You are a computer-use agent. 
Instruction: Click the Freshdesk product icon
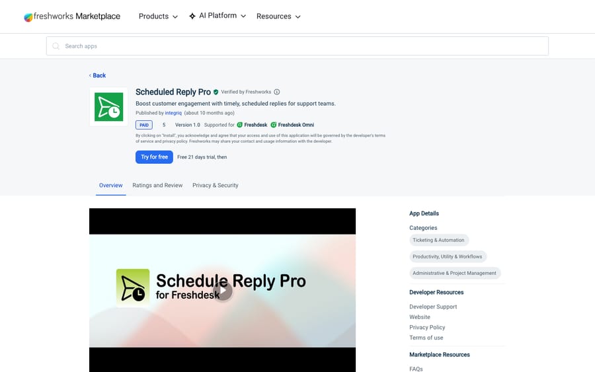pyautogui.click(x=240, y=125)
